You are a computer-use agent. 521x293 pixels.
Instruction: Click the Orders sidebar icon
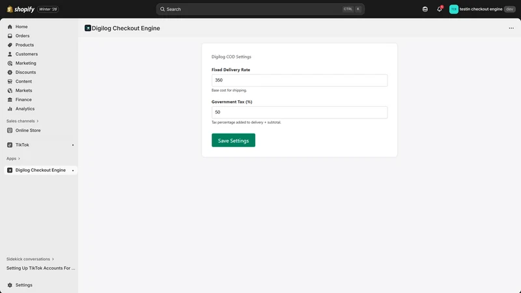[10, 36]
